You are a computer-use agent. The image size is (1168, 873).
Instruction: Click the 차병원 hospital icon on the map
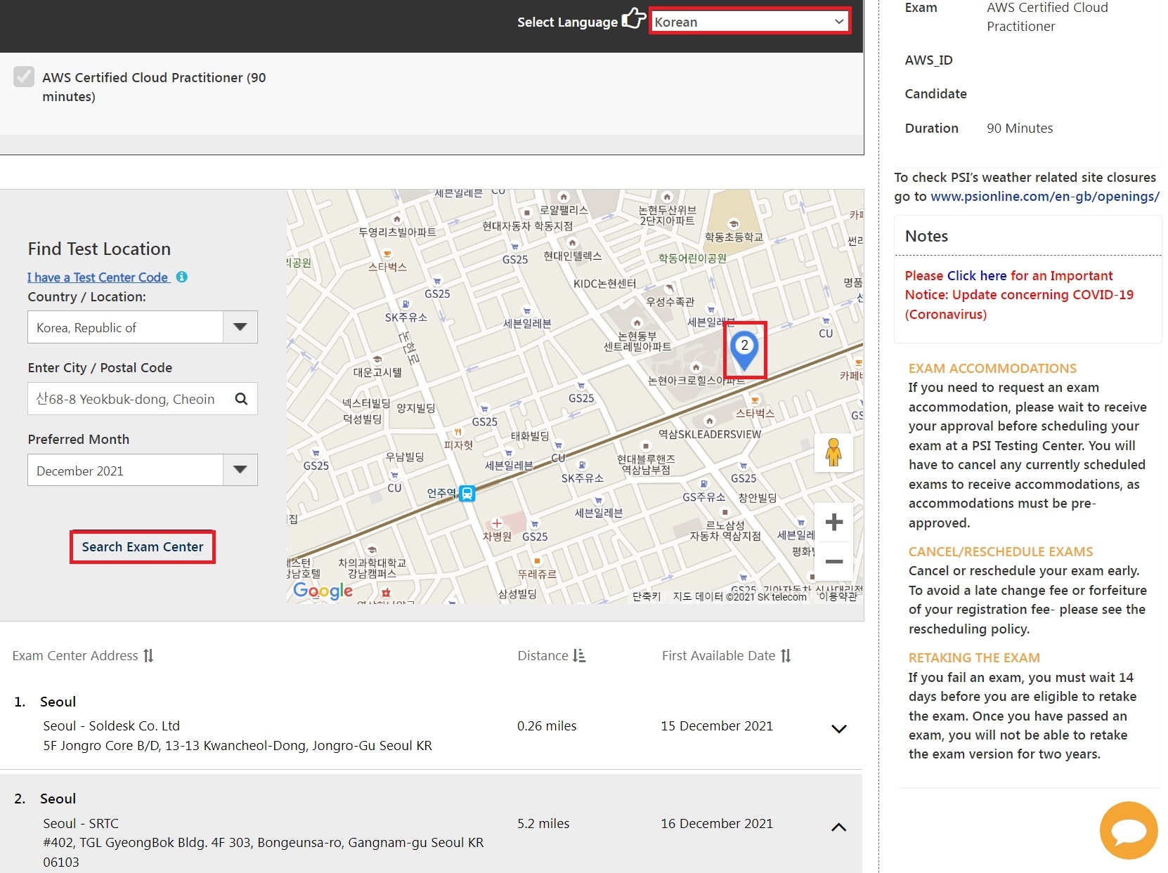tap(497, 523)
